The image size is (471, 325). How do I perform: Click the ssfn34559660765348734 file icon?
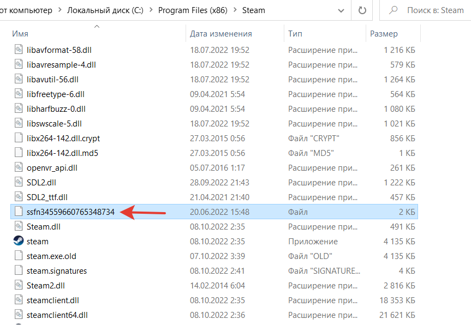[19, 211]
